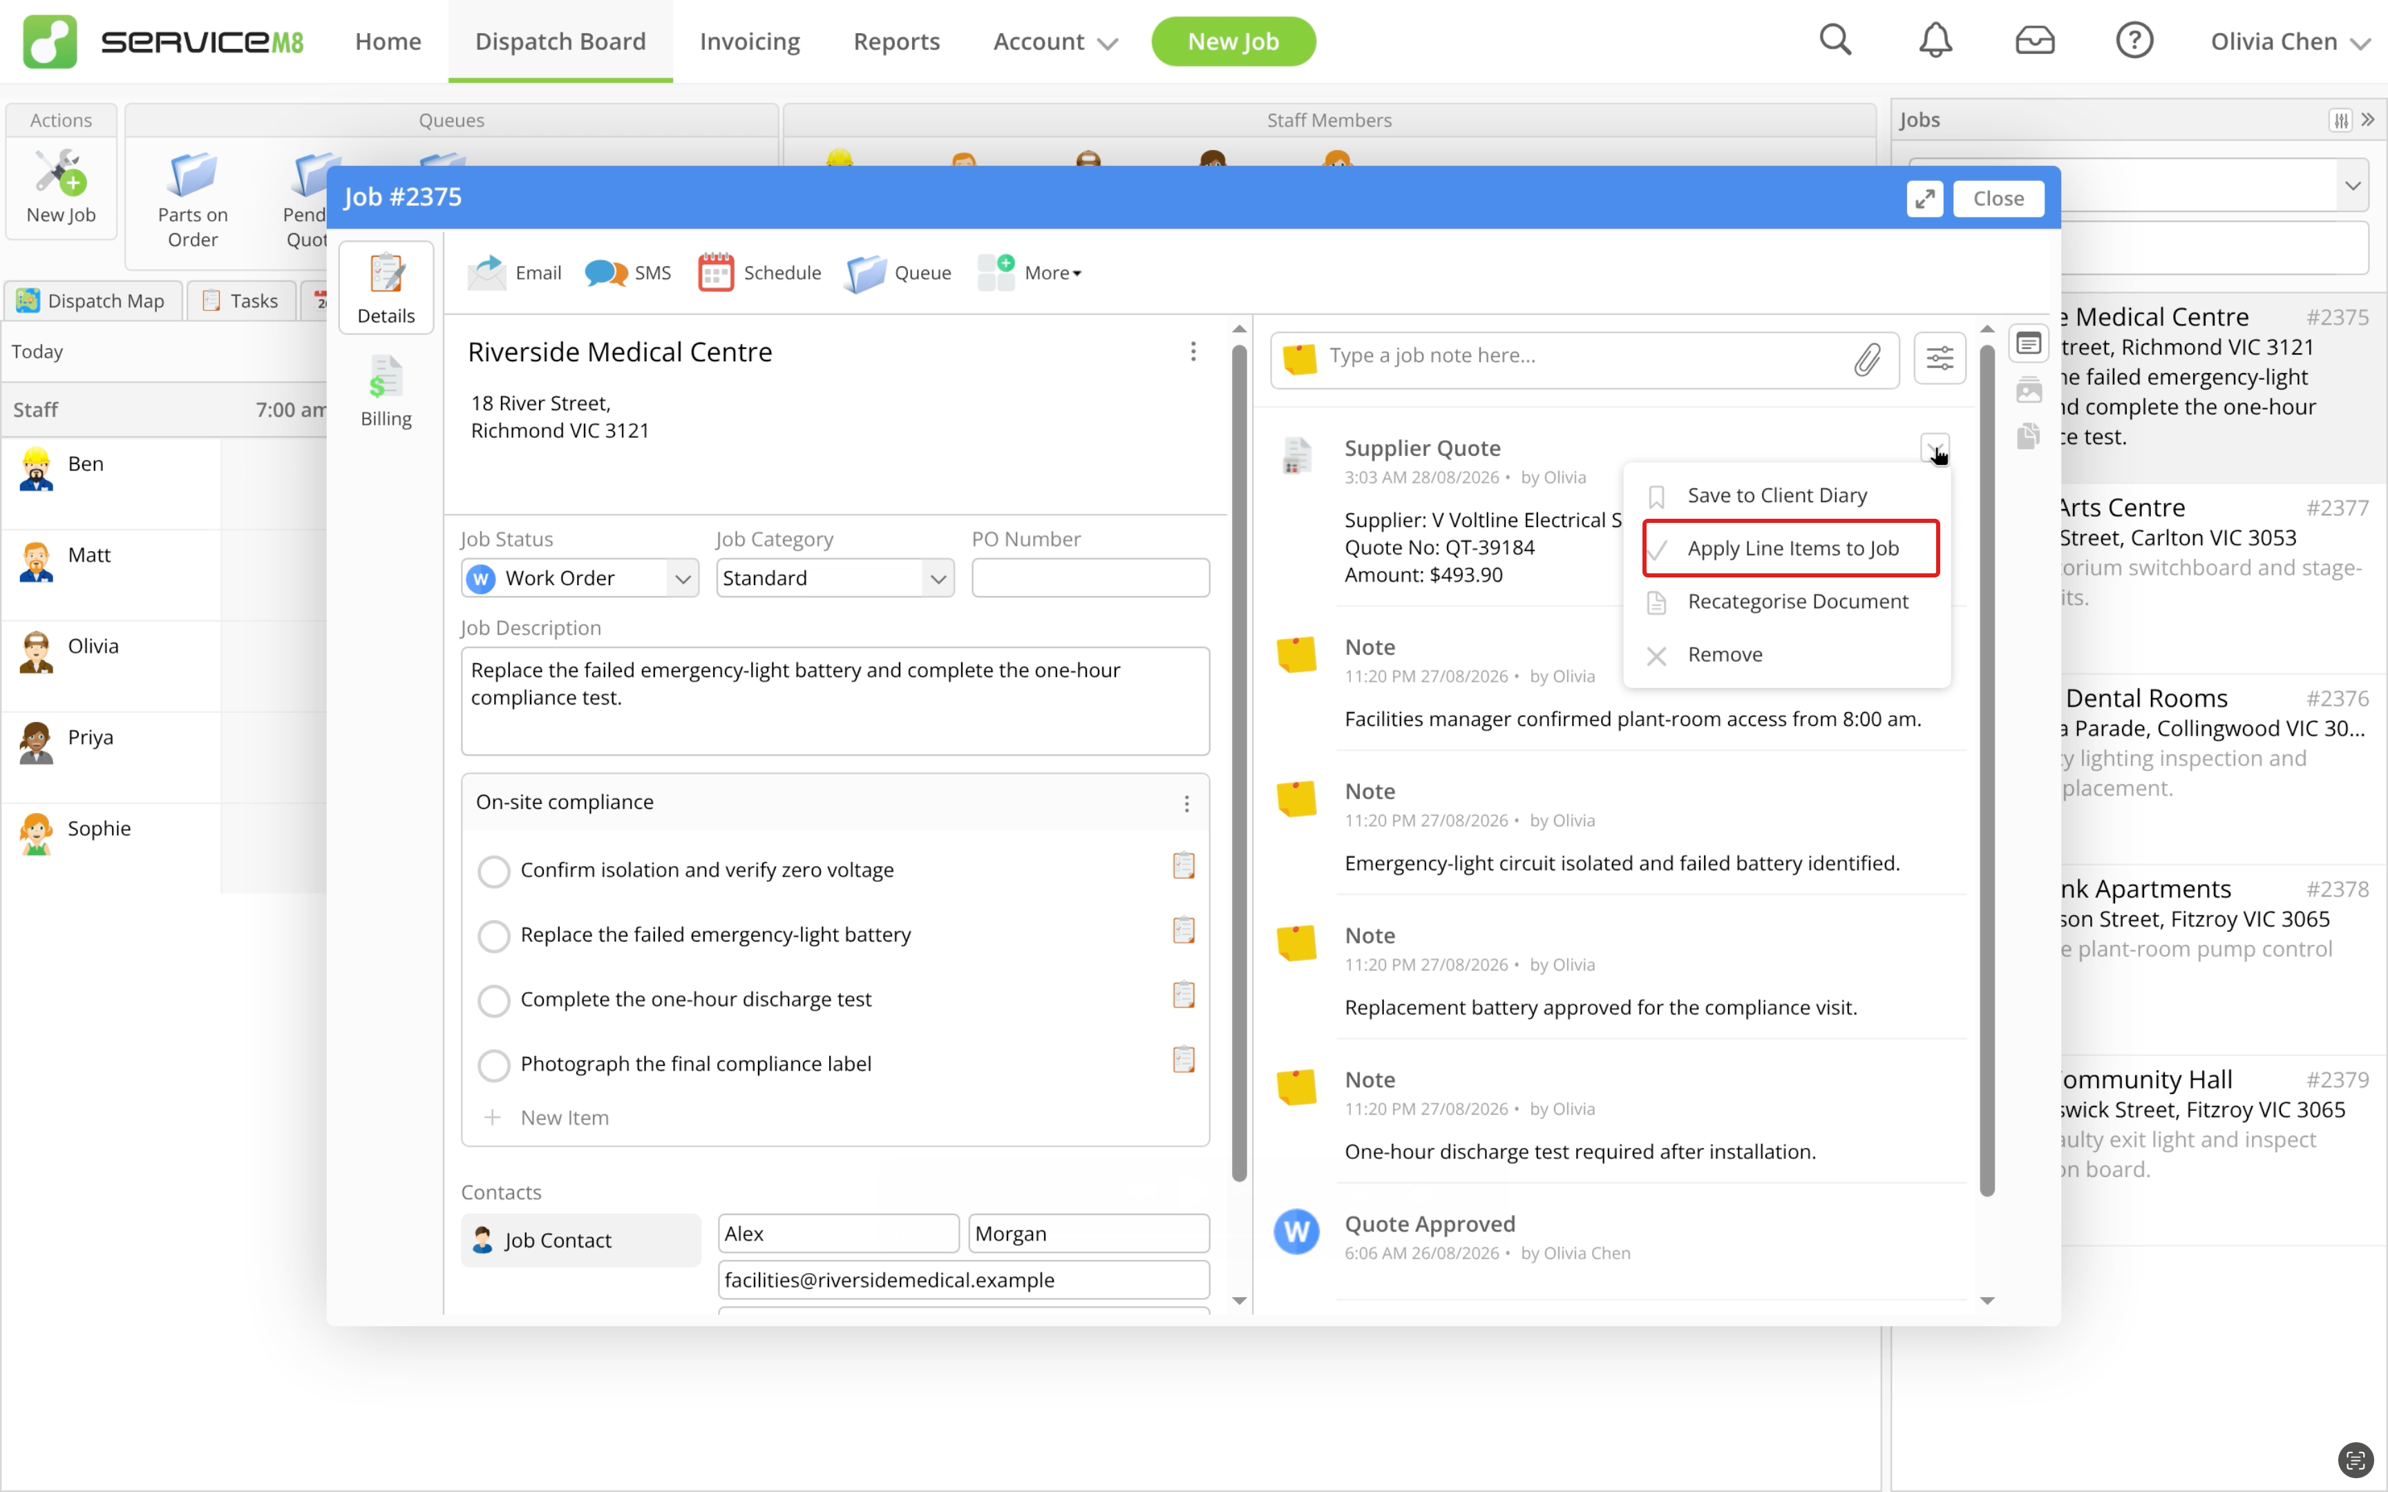Attach a file with the paperclip icon
2388x1492 pixels.
1867,359
